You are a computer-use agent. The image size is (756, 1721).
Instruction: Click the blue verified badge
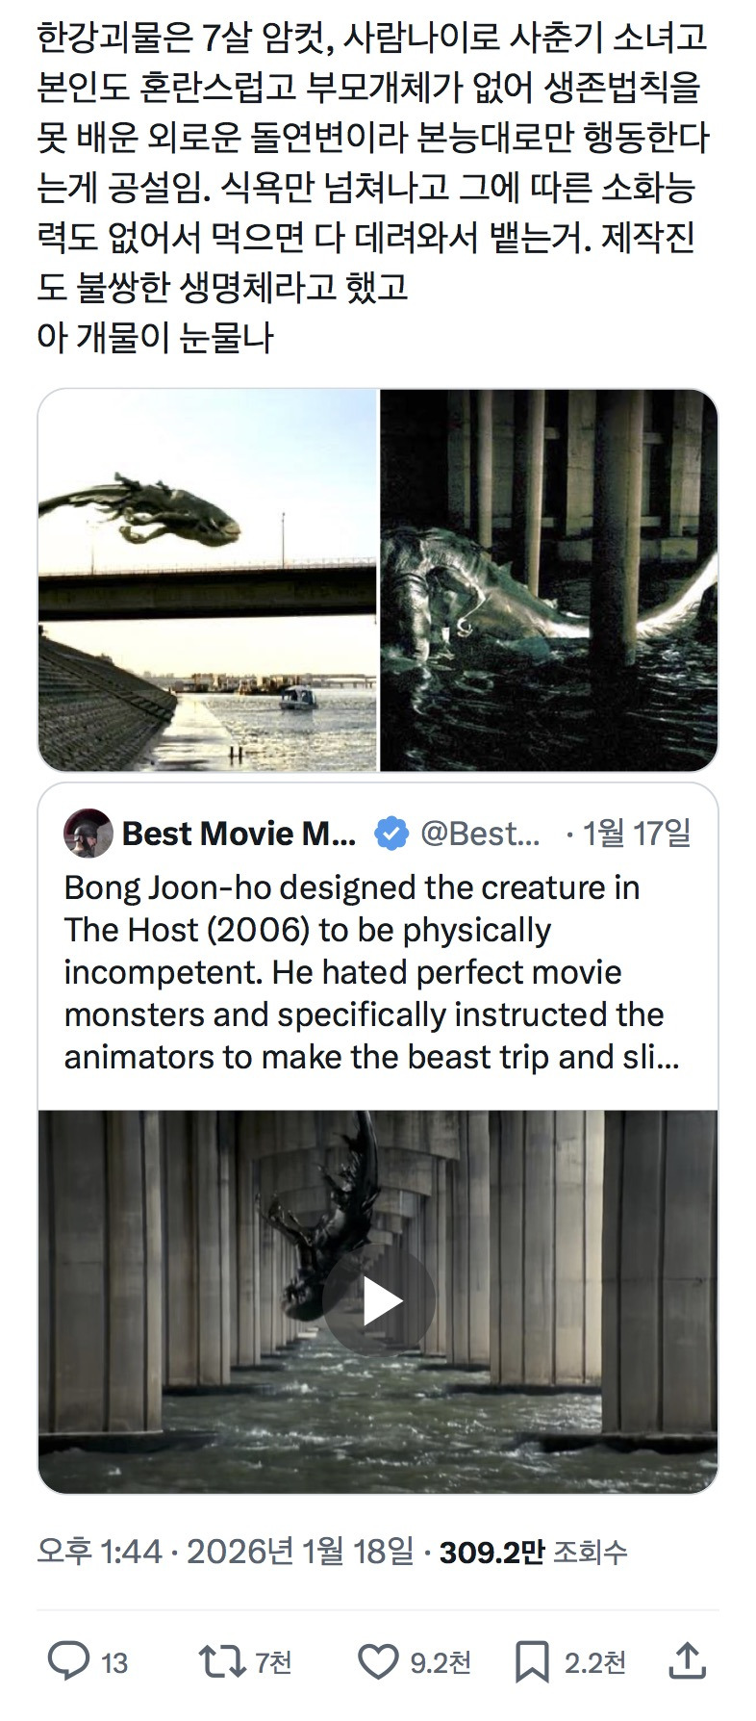click(391, 834)
